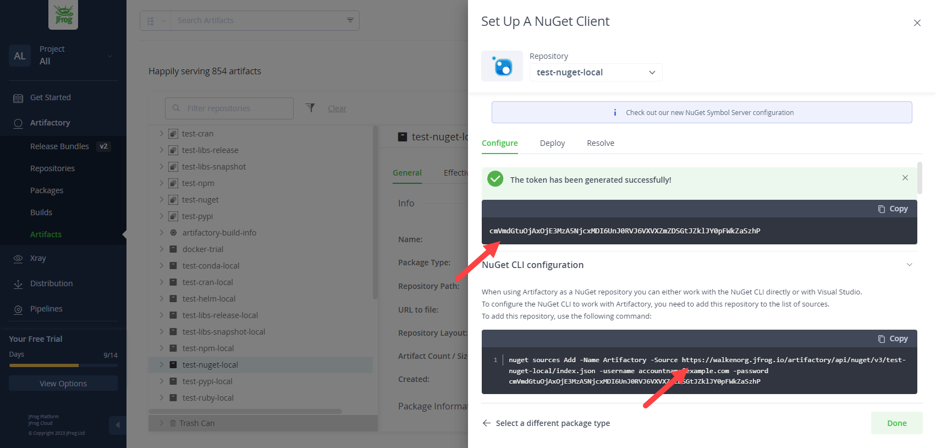The height and width of the screenshot is (448, 936).
Task: Switch to the Resolve tab
Action: (x=601, y=143)
